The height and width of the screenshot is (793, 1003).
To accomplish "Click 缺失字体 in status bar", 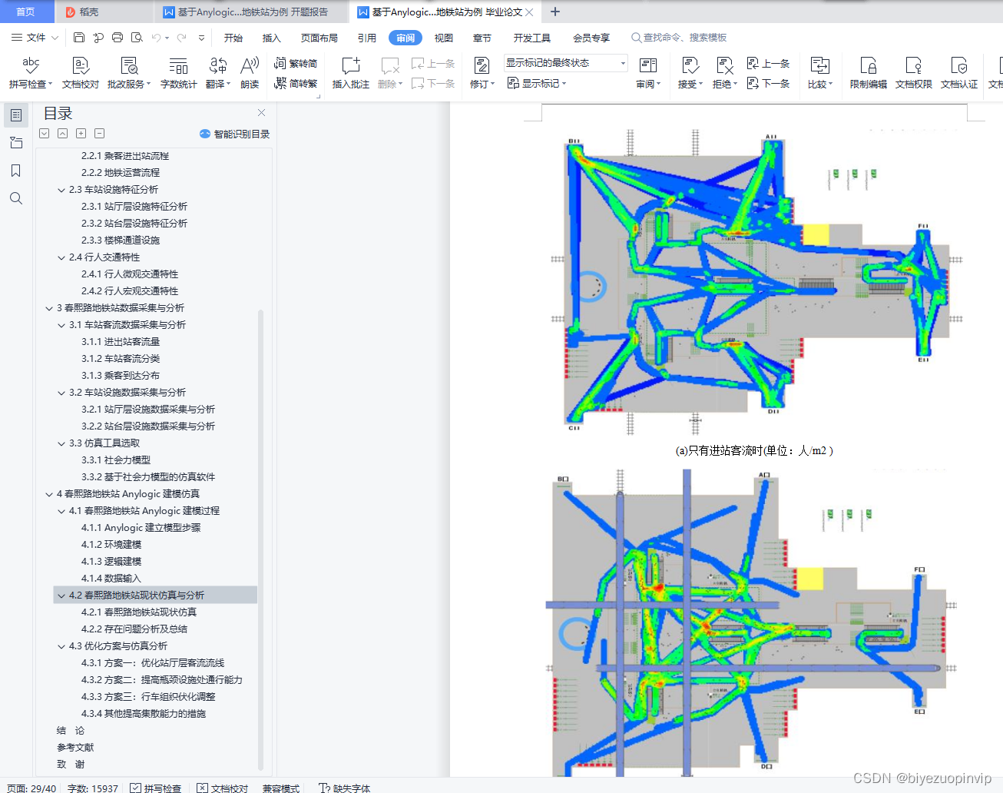I will pyautogui.click(x=345, y=788).
